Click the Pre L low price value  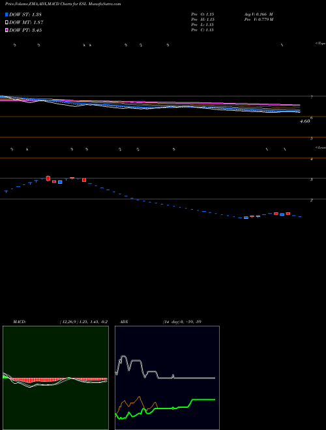203,25
